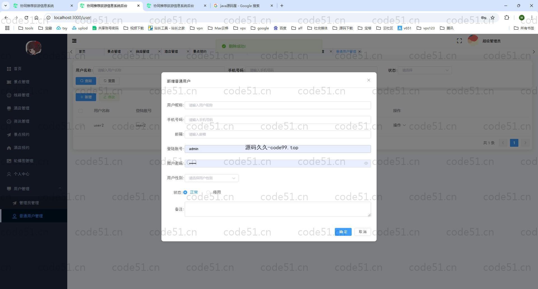Screen dimensions: 538x289
Task: Switch to the 景点预约 page tab
Action: click(x=200, y=52)
